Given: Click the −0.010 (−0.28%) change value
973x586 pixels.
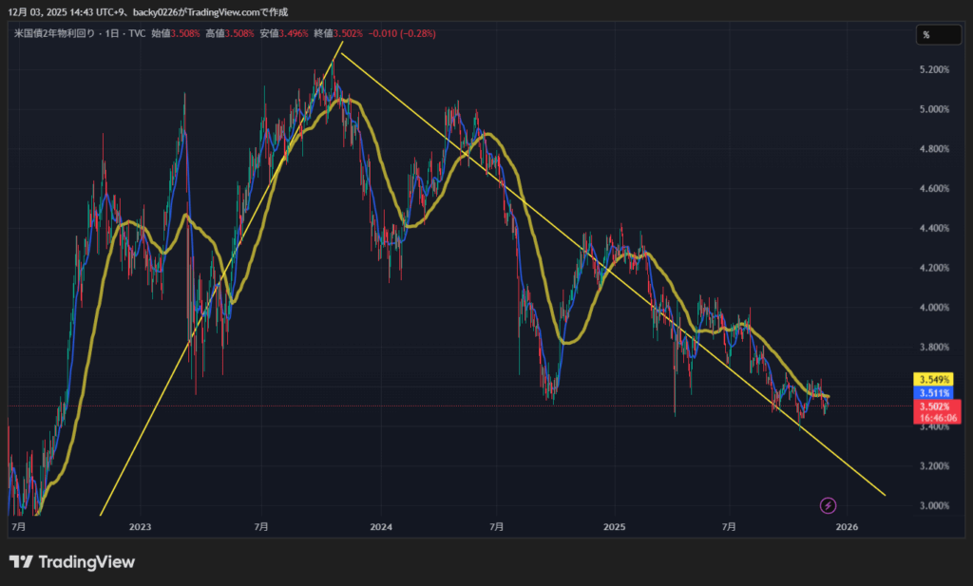Looking at the screenshot, I should point(402,33).
